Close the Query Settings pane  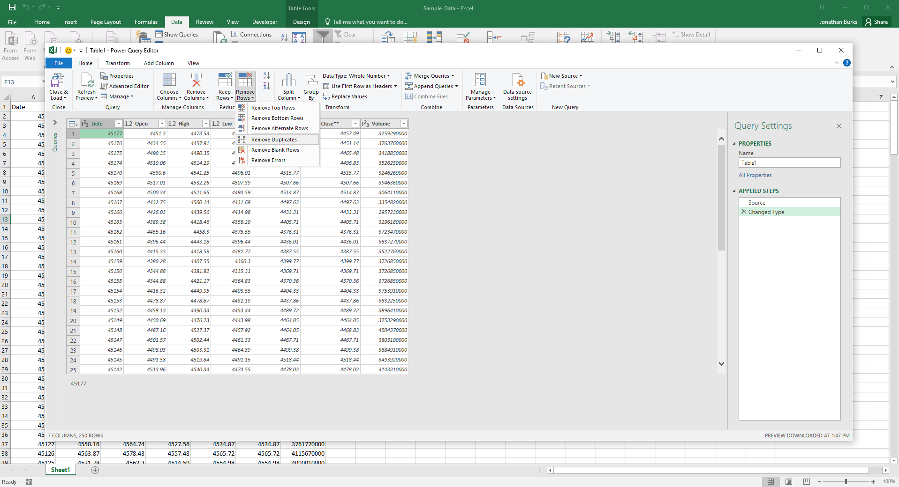[839, 126]
